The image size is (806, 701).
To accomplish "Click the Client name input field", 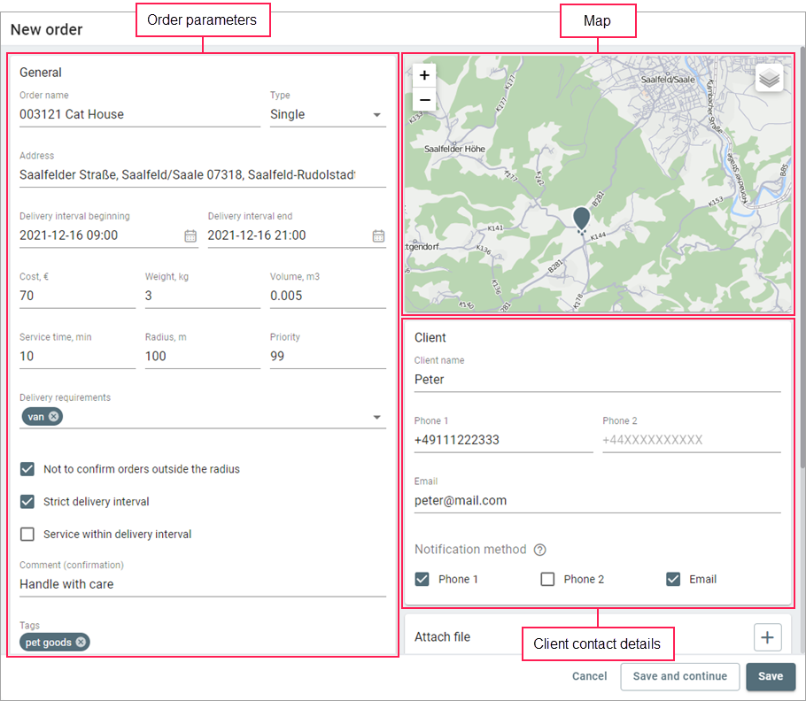I will [x=597, y=380].
